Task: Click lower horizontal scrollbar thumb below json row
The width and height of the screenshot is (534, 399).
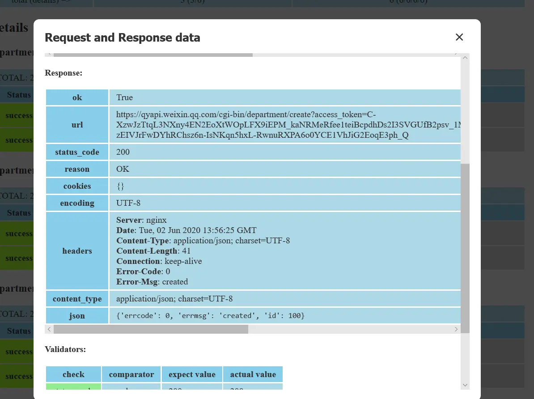Action: (151, 329)
